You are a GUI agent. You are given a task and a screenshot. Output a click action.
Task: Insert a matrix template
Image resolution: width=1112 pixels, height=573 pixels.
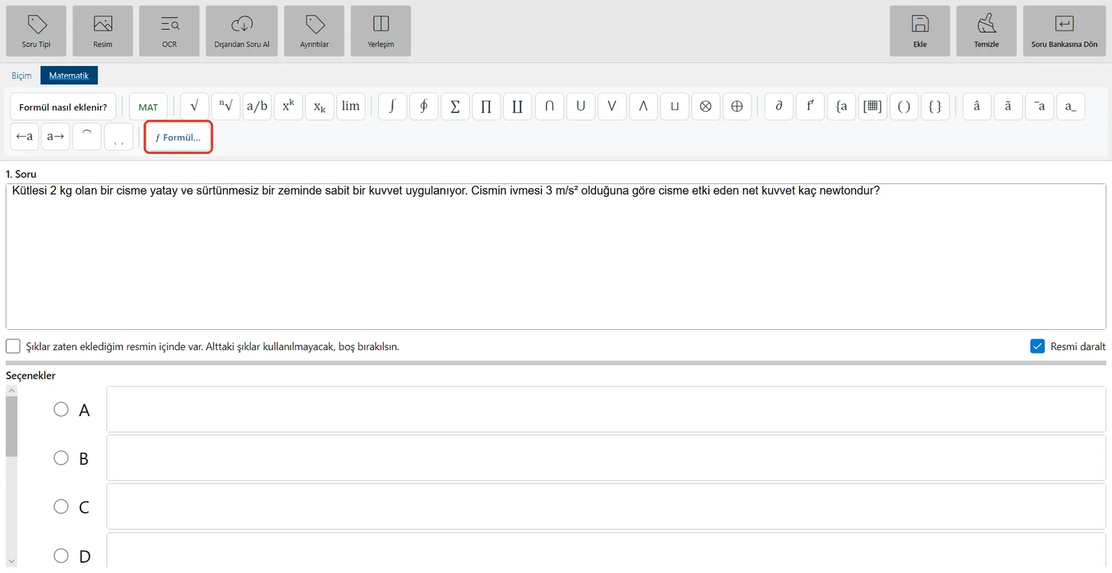(x=873, y=106)
